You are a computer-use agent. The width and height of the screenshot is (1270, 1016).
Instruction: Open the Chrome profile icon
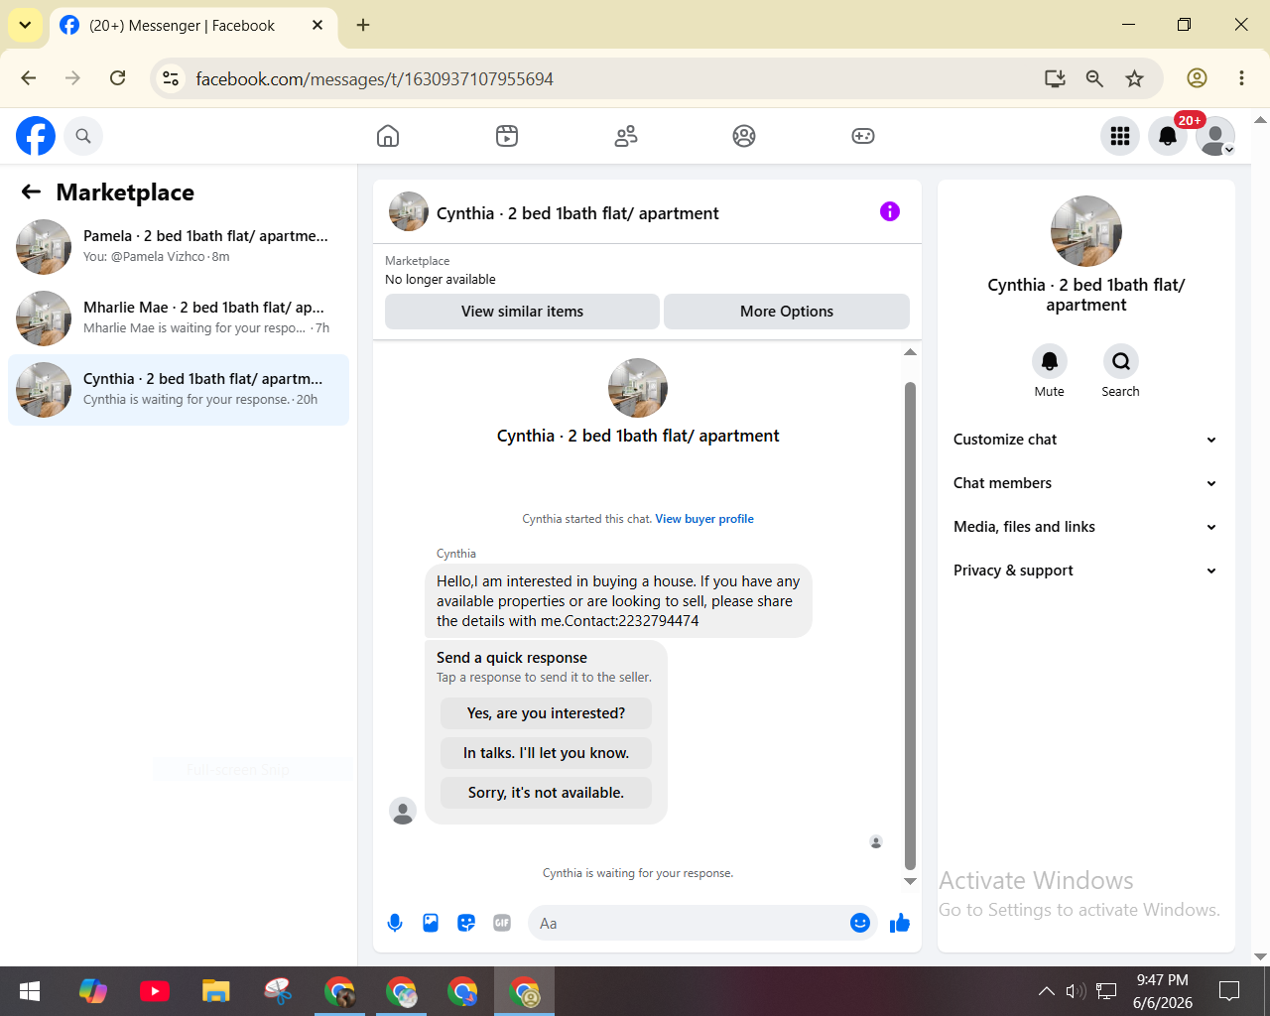pos(1198,78)
